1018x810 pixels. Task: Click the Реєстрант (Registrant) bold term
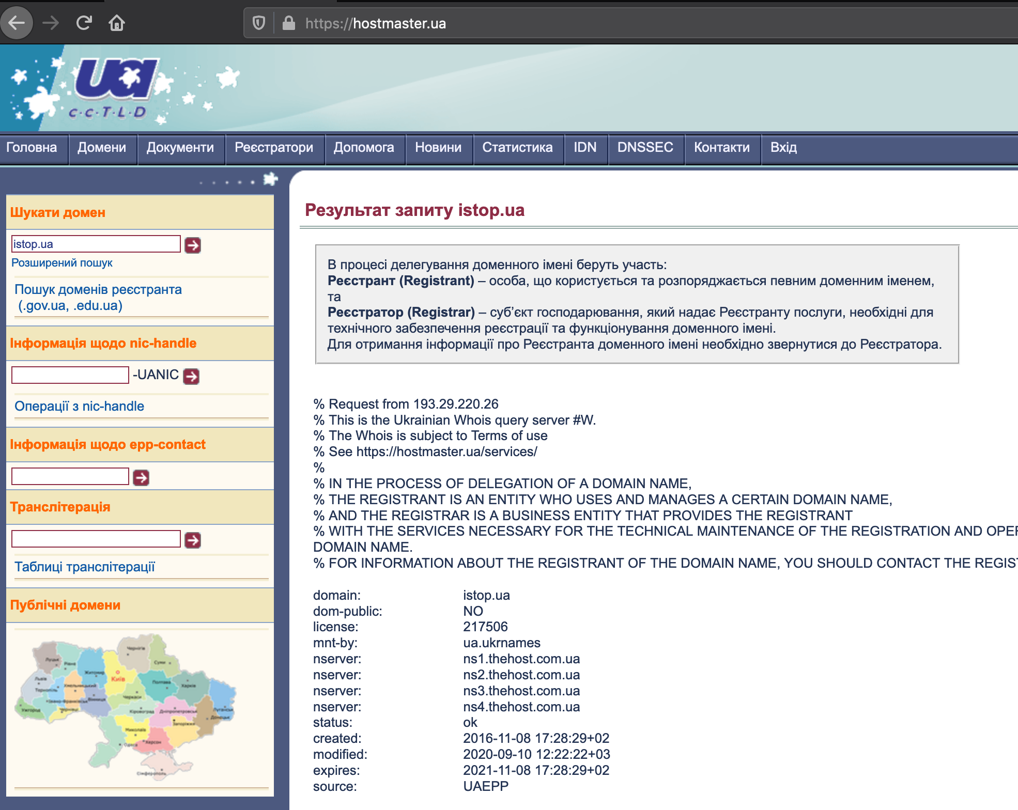(401, 281)
